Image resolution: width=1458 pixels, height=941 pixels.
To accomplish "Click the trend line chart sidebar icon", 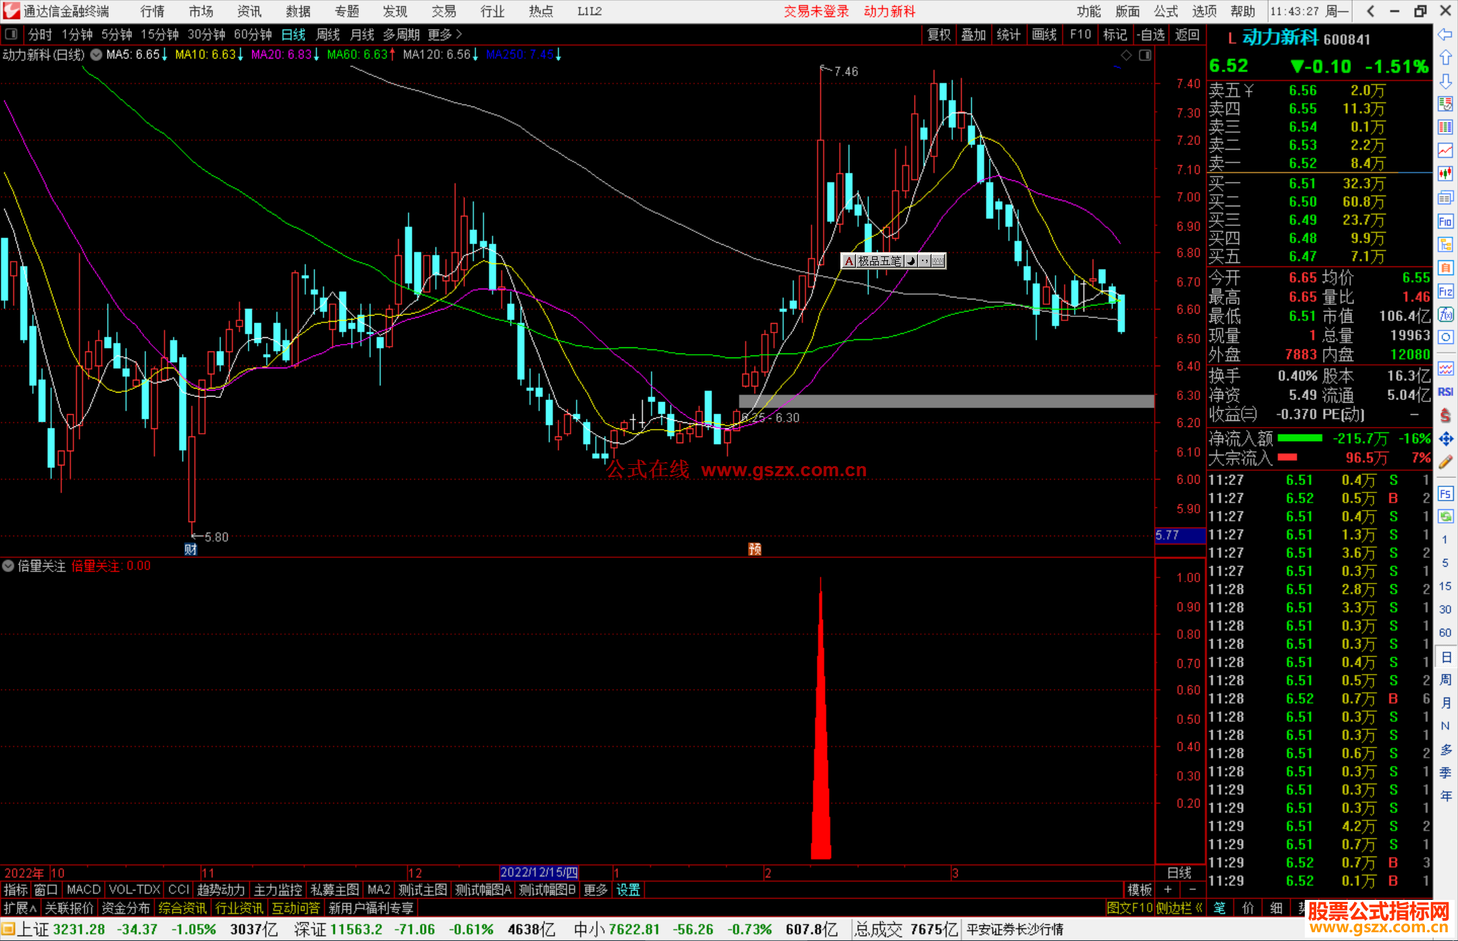I will coord(1445,150).
